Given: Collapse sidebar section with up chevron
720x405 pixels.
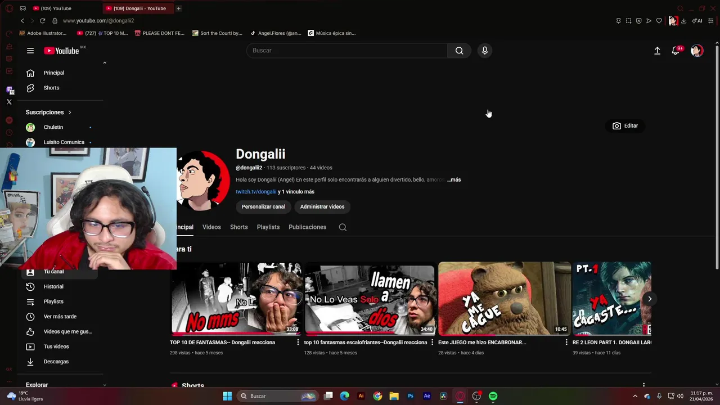Looking at the screenshot, I should 105,62.
